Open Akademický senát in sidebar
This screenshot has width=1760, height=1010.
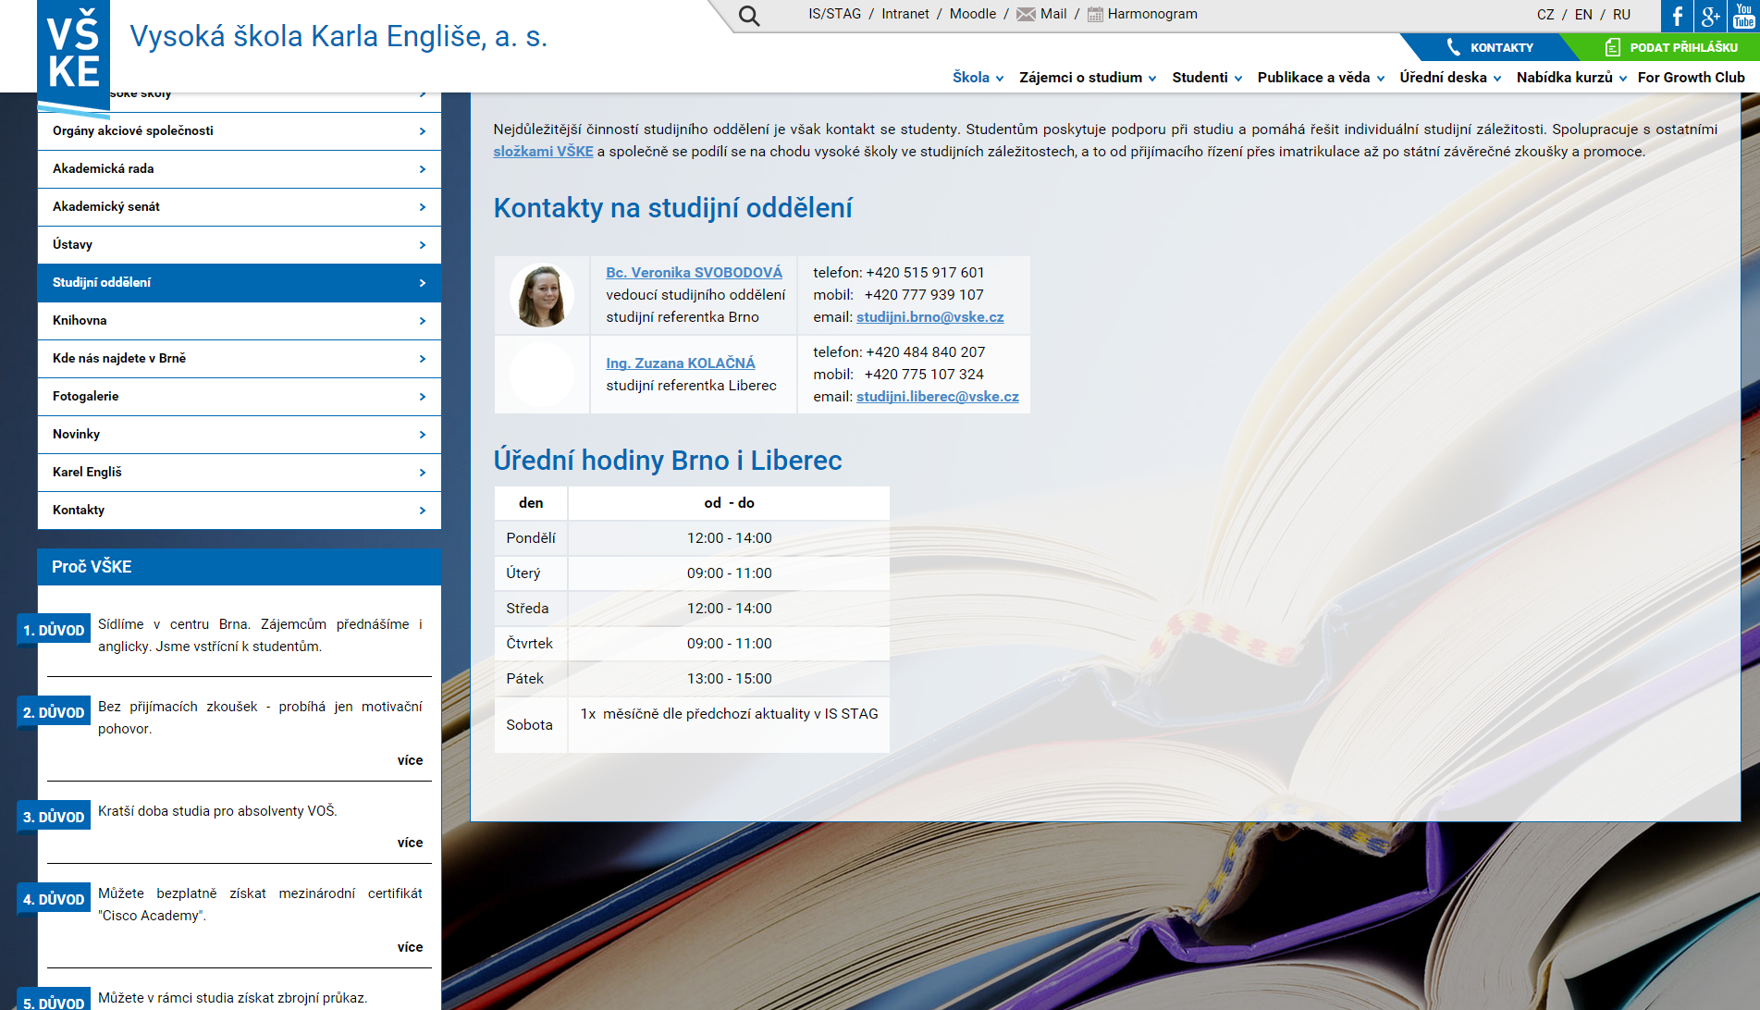[x=239, y=207]
